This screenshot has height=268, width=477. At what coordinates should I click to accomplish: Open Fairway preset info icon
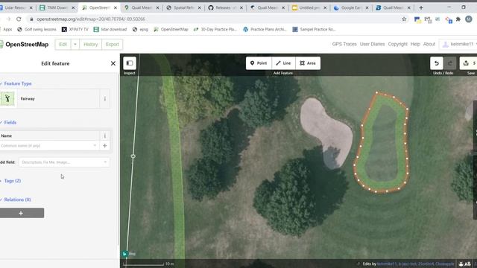(105, 99)
